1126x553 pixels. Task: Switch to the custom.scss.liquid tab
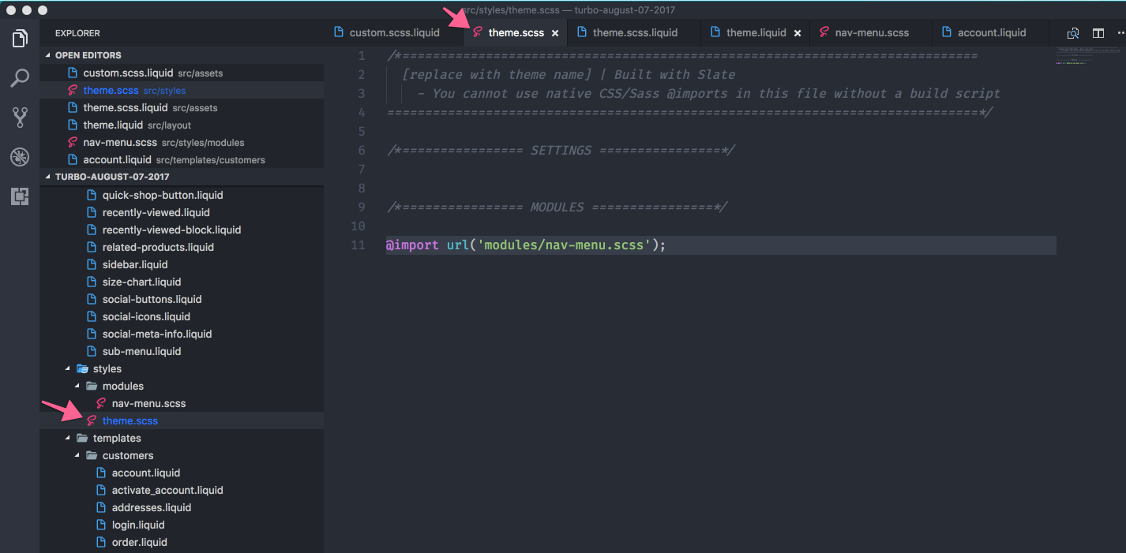click(x=394, y=32)
